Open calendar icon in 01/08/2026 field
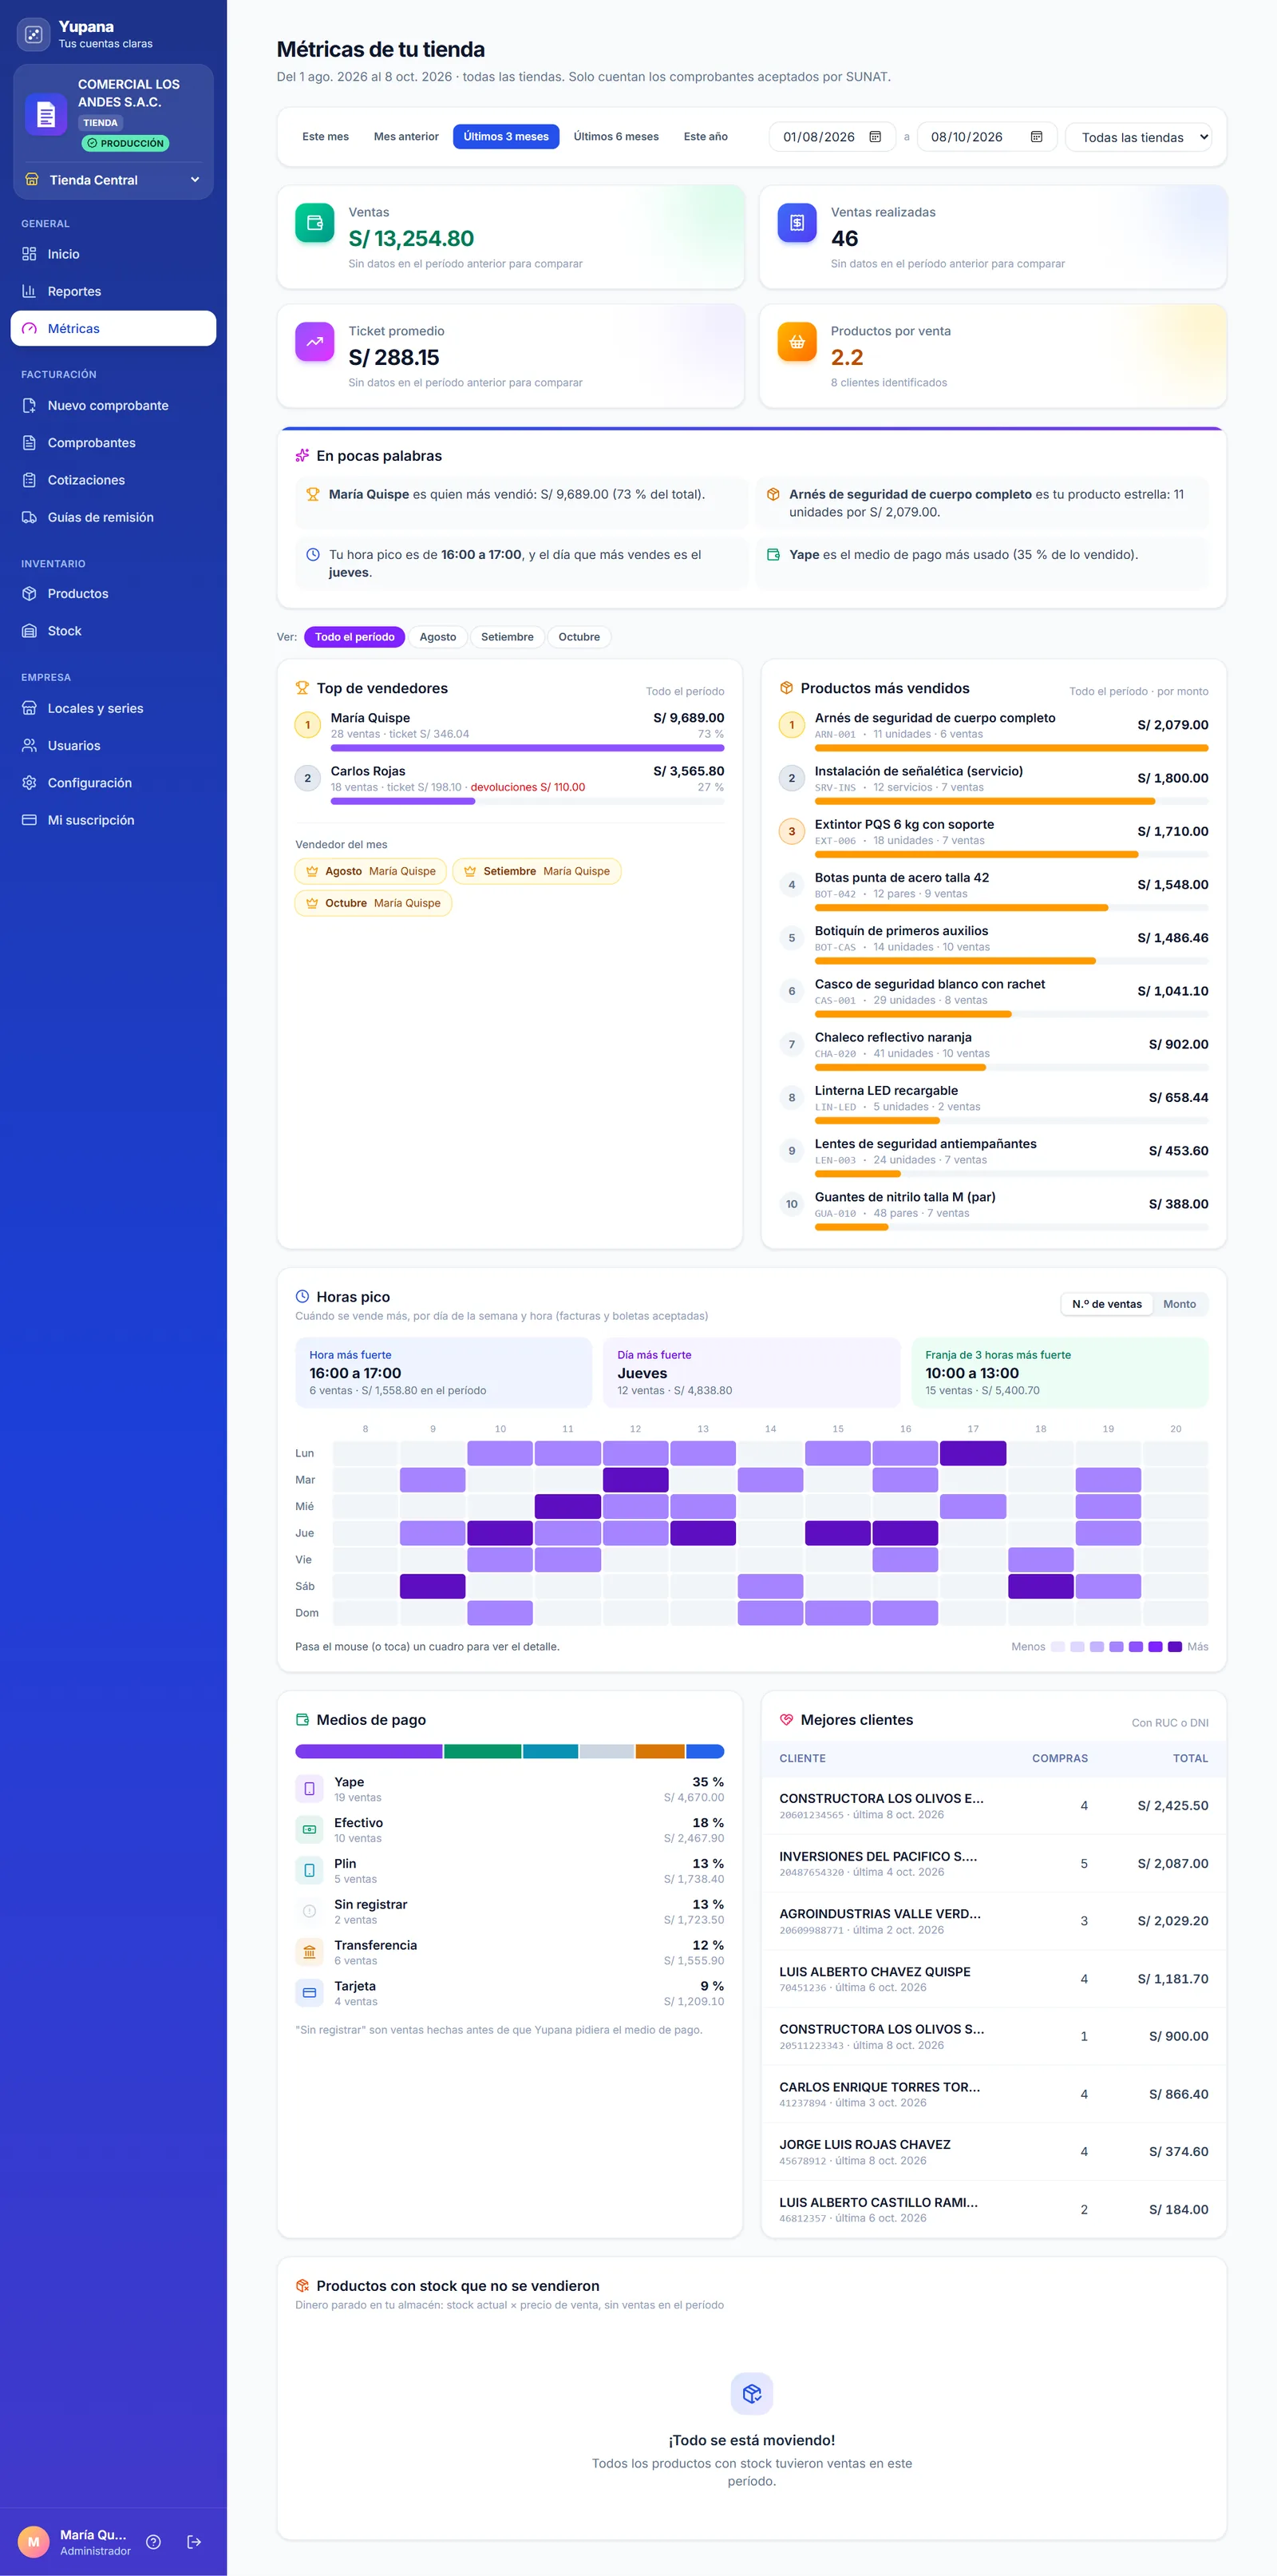Screen dimensions: 1277x2576 click(x=876, y=137)
